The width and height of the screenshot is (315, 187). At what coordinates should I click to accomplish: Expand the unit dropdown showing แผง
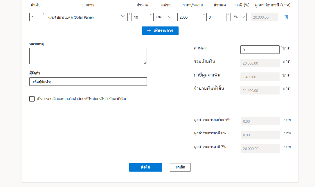(x=163, y=17)
